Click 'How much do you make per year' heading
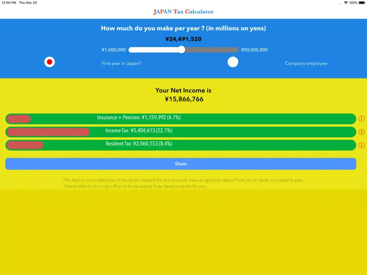 click(x=183, y=28)
